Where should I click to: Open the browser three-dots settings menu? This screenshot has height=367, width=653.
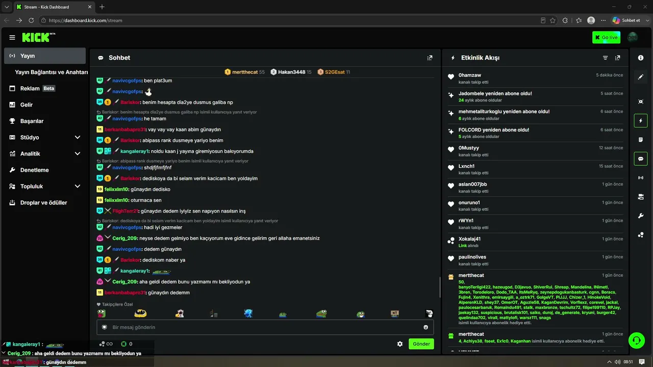[x=604, y=20]
